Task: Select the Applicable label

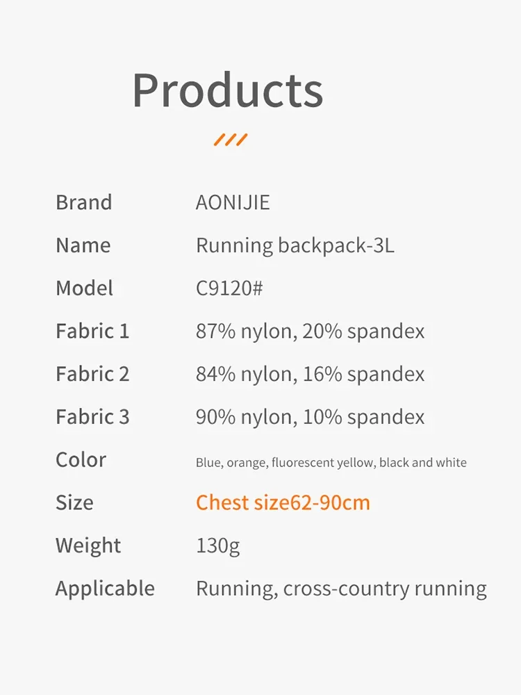Action: click(105, 589)
